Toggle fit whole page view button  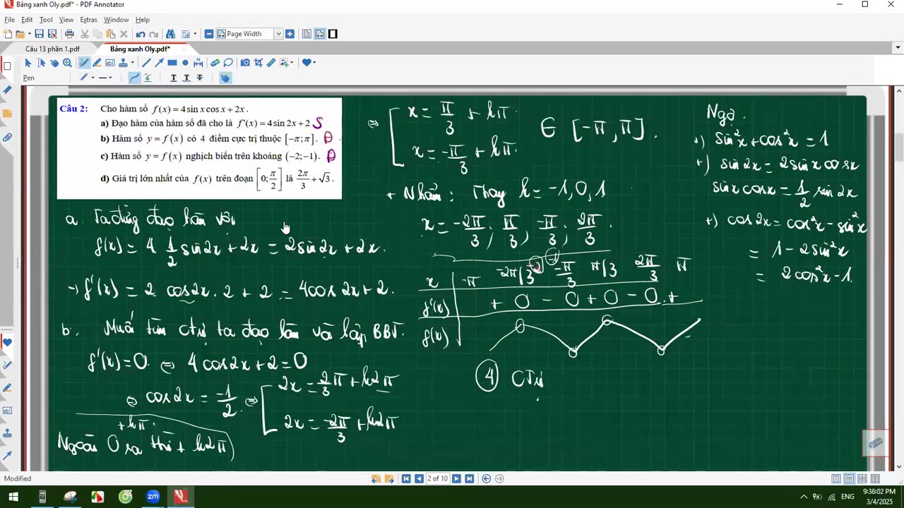[x=307, y=34]
